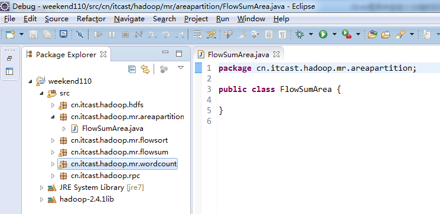Viewport: 440px width, 214px height.
Task: Click the Terminate debug icon
Action: (x=125, y=34)
